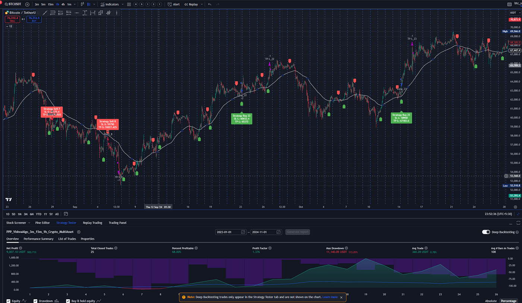Toggle the Deep Backtesting switch

[486, 232]
